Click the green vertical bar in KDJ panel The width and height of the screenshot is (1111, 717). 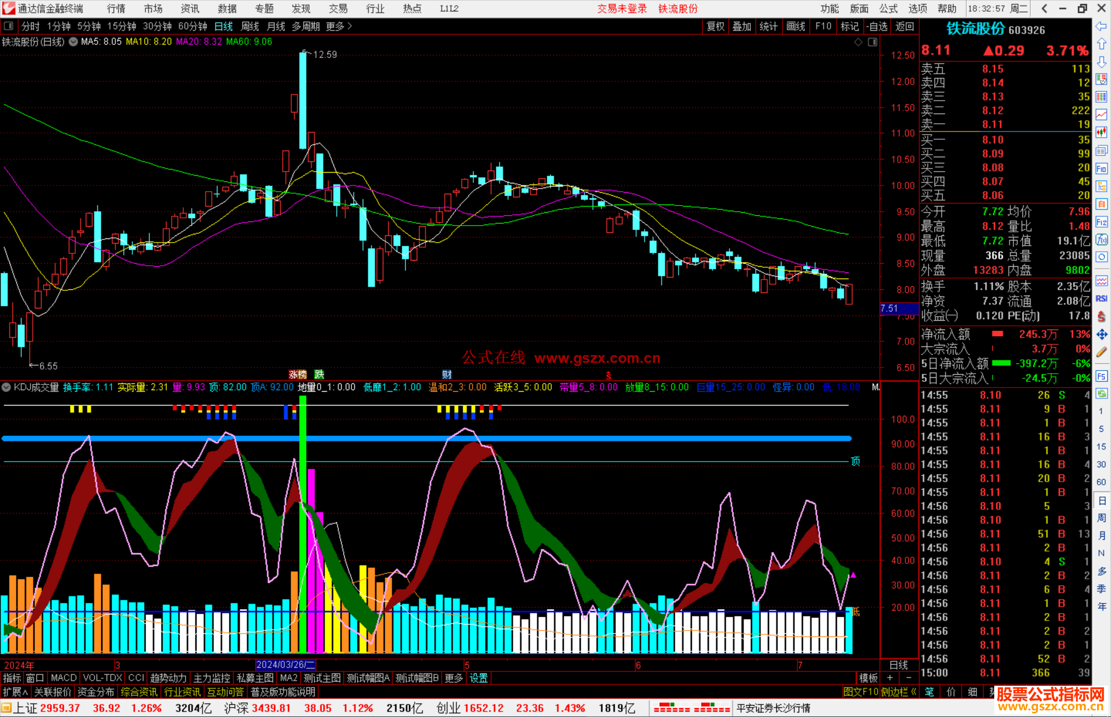pos(303,524)
